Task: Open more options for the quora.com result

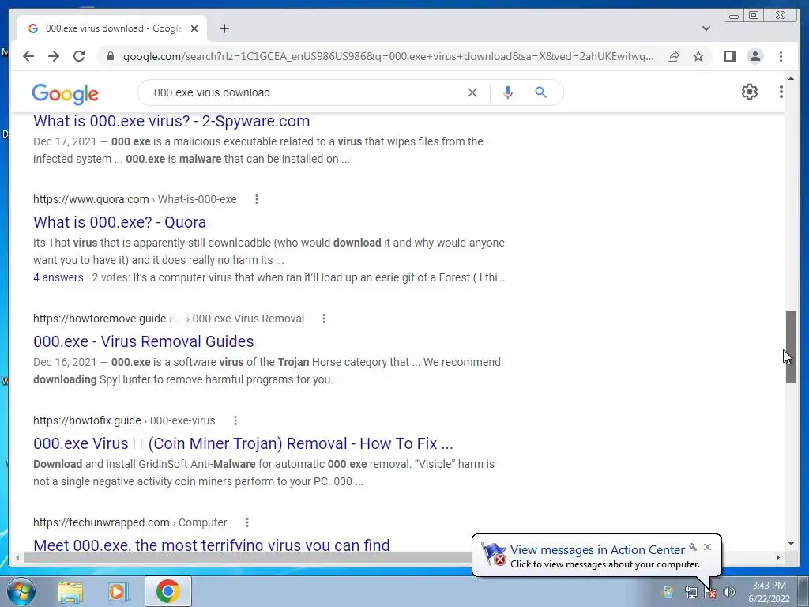Action: click(x=257, y=199)
